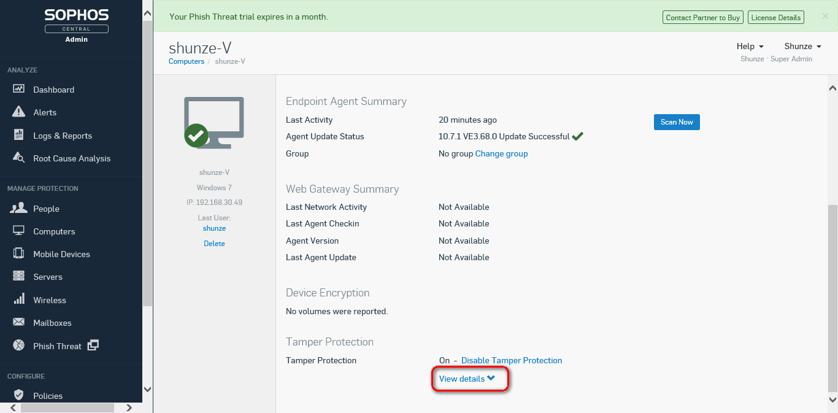This screenshot has width=838, height=413.
Task: Start a scan with Scan Now
Action: (677, 122)
